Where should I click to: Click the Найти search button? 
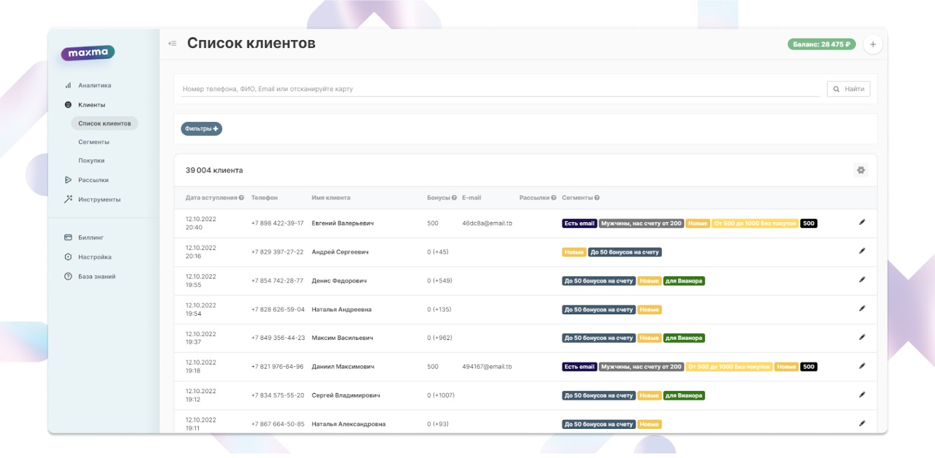click(849, 89)
